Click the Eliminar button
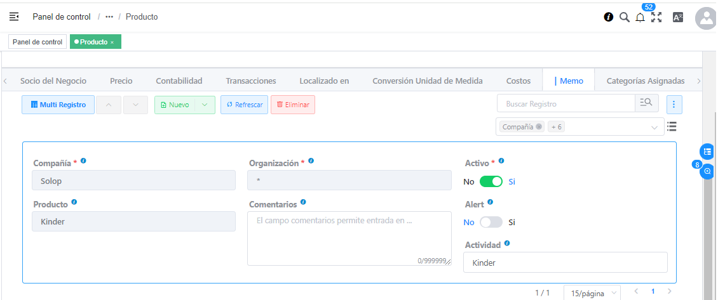 click(292, 105)
